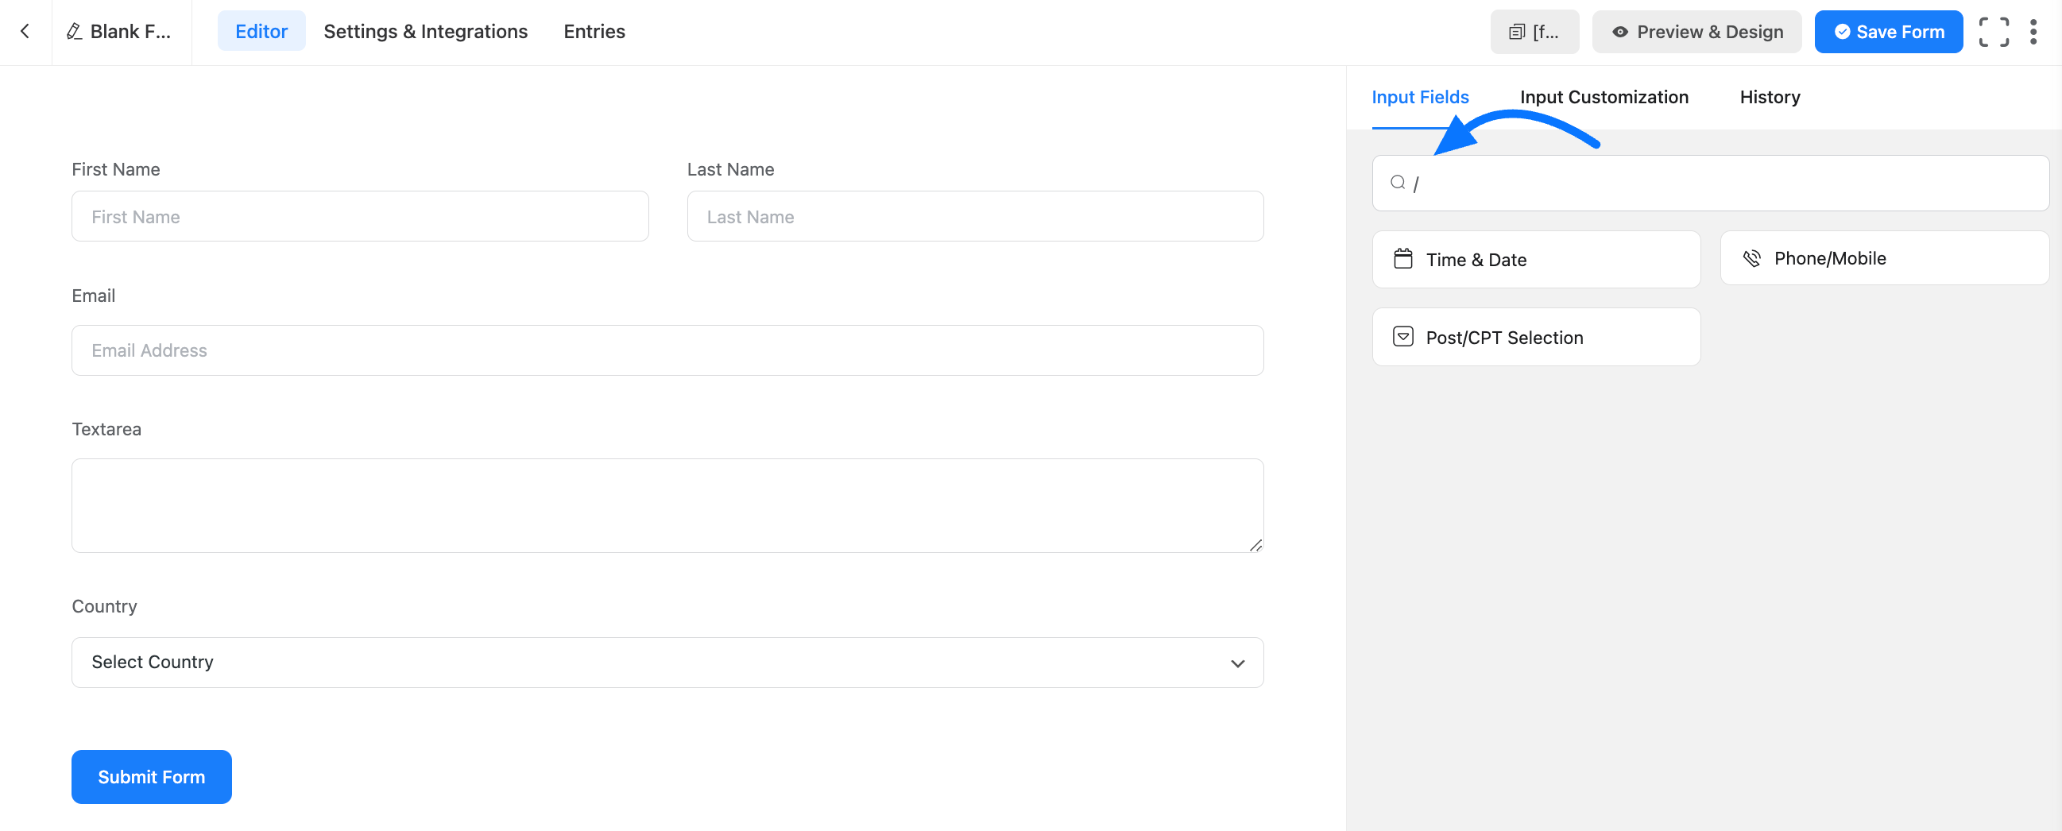The width and height of the screenshot is (2062, 831).
Task: Click the Save Form button
Action: [x=1888, y=32]
